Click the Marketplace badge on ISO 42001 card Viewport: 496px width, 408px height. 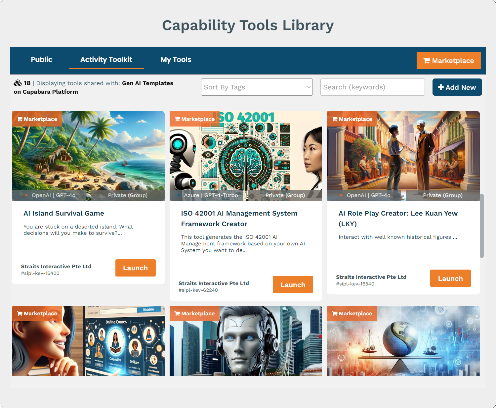tap(194, 119)
